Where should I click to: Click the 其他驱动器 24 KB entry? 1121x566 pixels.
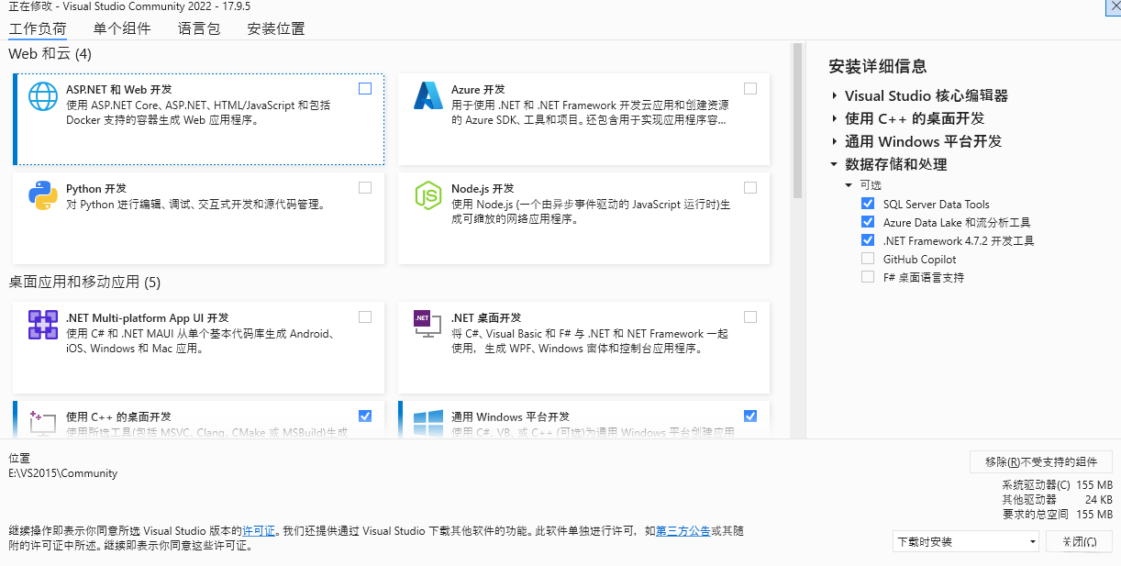pos(1057,500)
